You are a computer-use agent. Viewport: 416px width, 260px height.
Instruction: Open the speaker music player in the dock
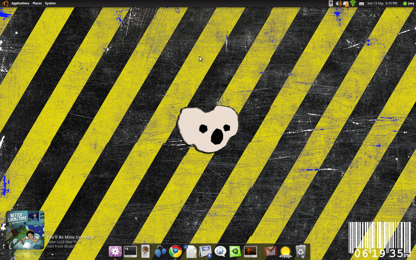[x=145, y=251]
